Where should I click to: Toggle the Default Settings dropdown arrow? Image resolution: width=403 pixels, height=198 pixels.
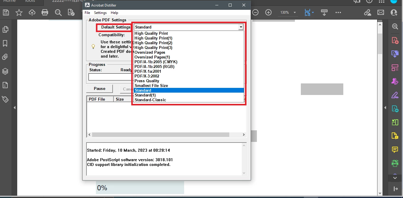point(241,27)
